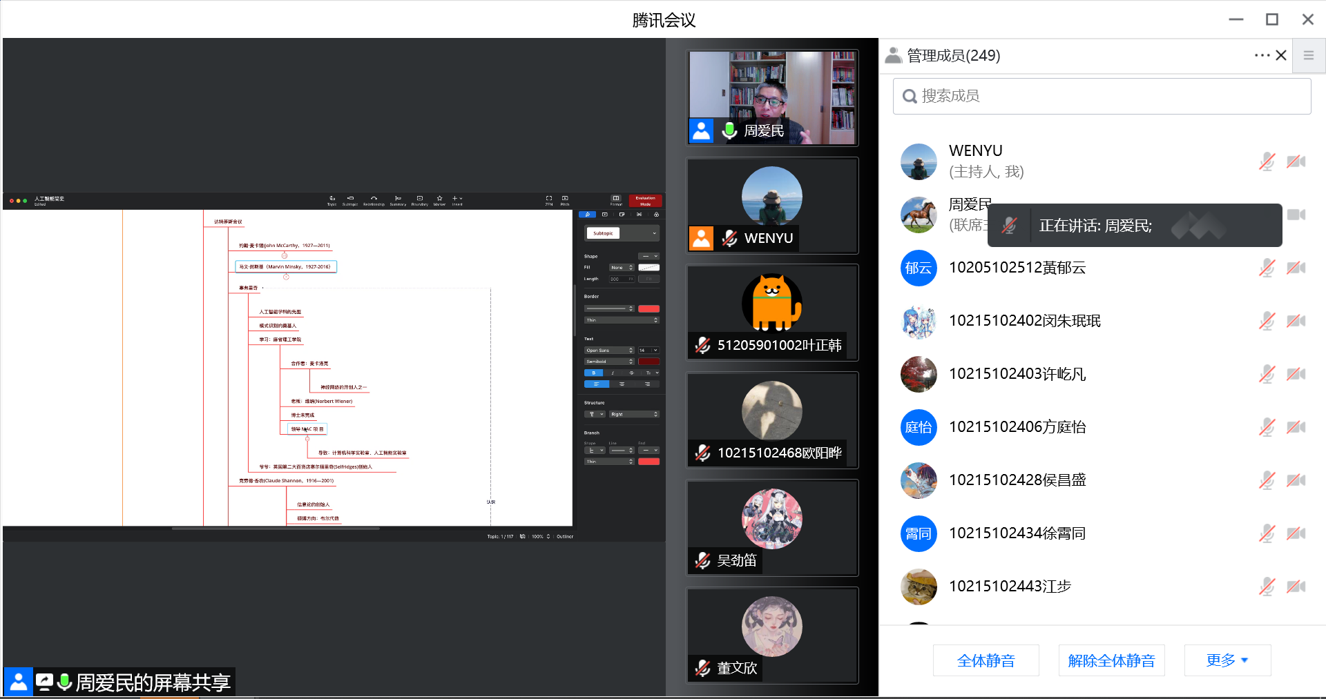Click the 解除全体静音 button
Screen dimensions: 1326x699
point(1111,660)
